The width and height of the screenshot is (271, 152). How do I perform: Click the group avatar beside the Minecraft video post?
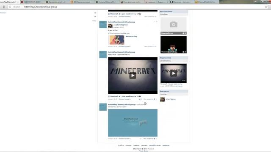point(103,54)
